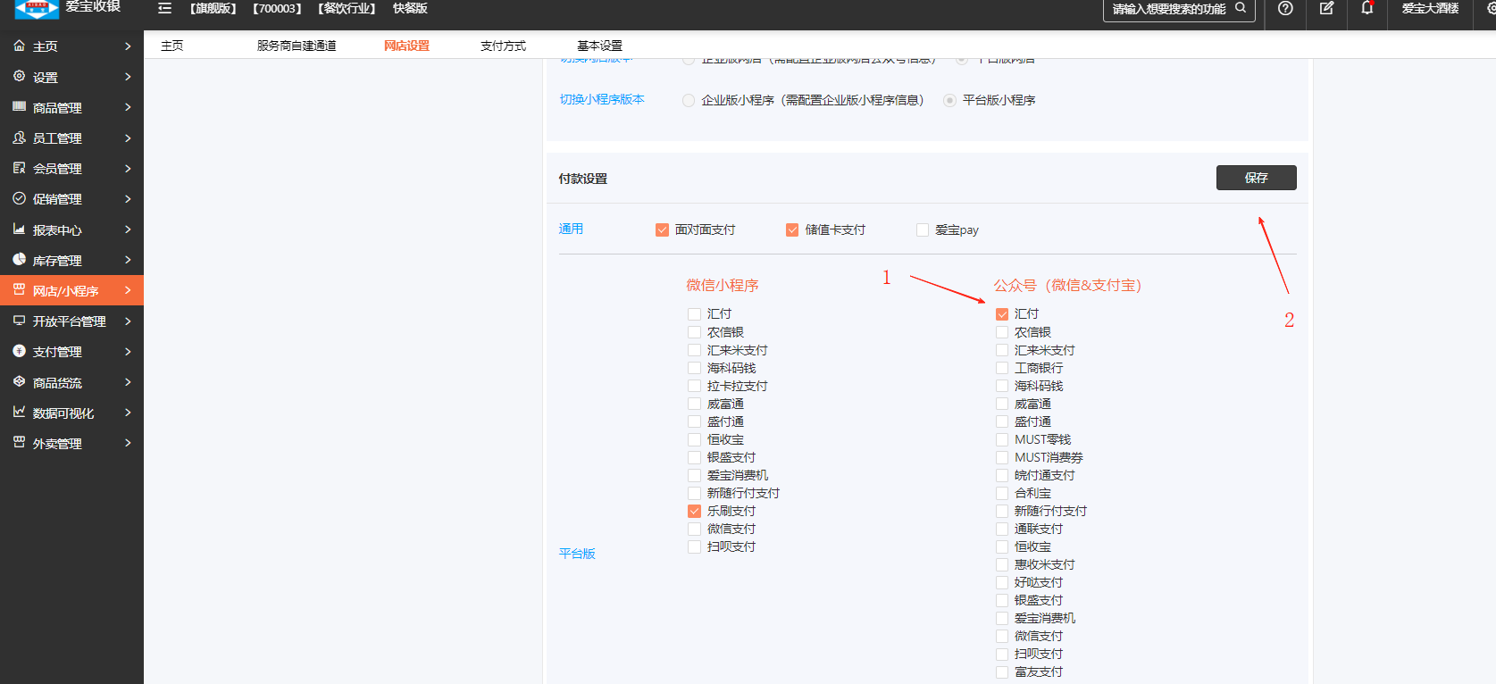Viewport: 1496px width, 684px height.
Task: Toggle 乐刷支付 under 微信小程序
Action: pos(694,512)
